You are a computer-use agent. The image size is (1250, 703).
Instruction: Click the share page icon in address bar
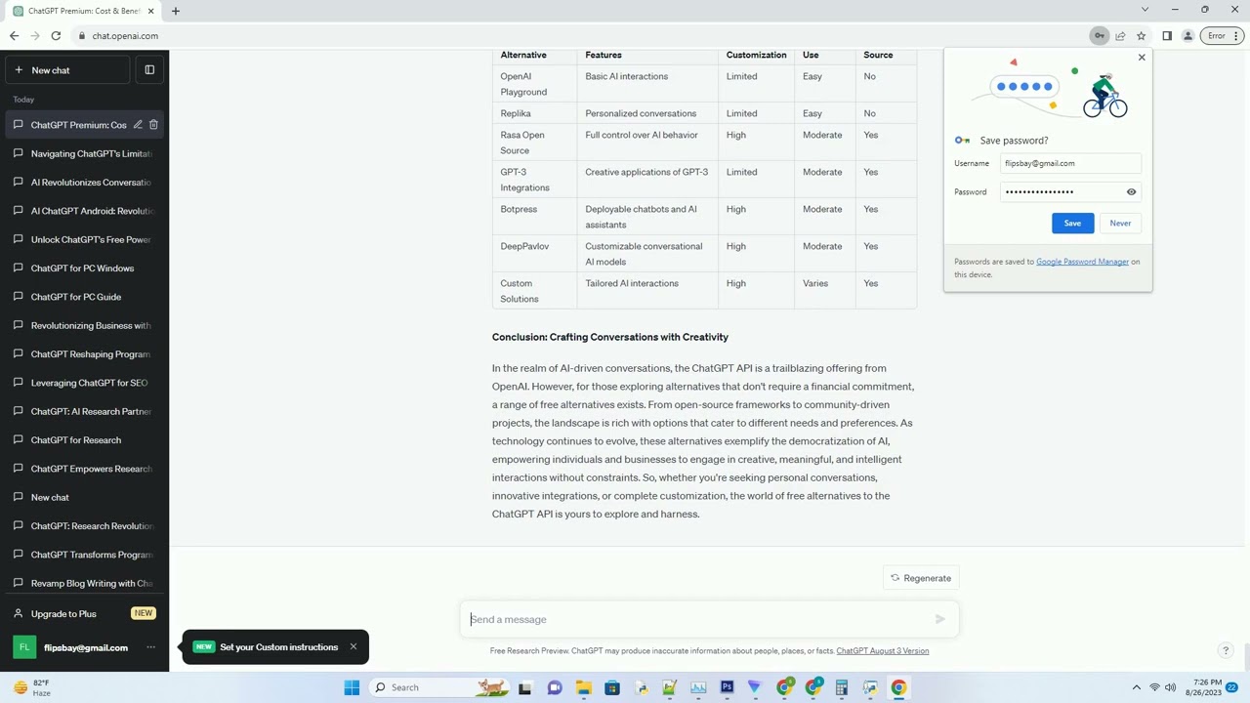[1120, 36]
